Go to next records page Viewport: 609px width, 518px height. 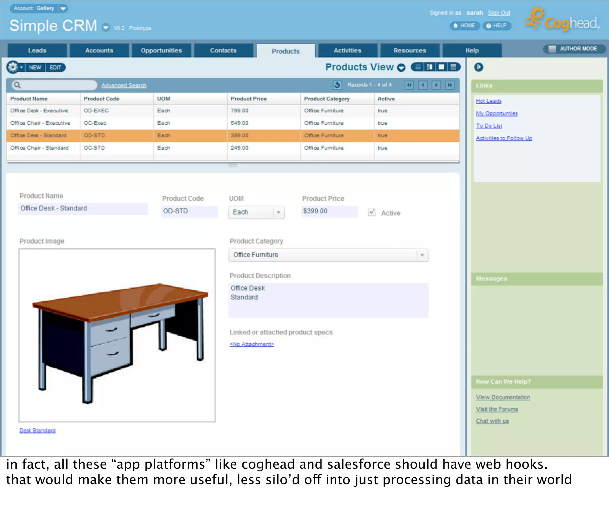coord(436,85)
